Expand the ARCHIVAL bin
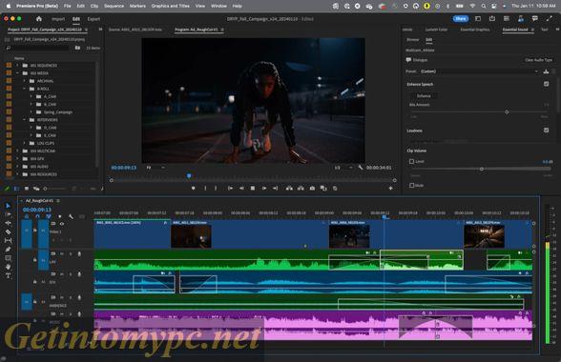The height and width of the screenshot is (362, 561). [25, 81]
